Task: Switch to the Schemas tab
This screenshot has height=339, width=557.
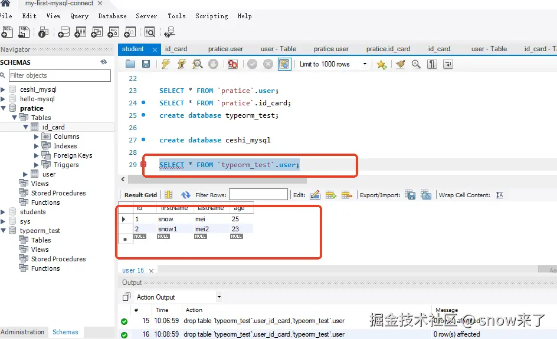Action: coord(65,332)
